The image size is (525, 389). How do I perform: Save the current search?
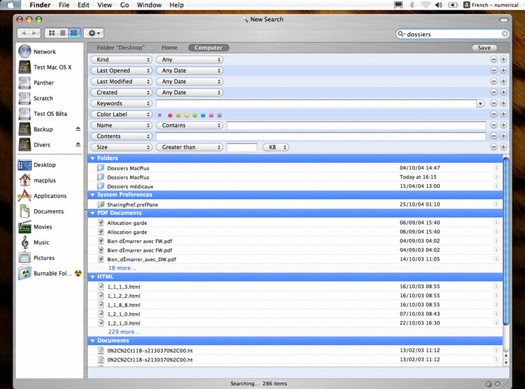tap(484, 47)
